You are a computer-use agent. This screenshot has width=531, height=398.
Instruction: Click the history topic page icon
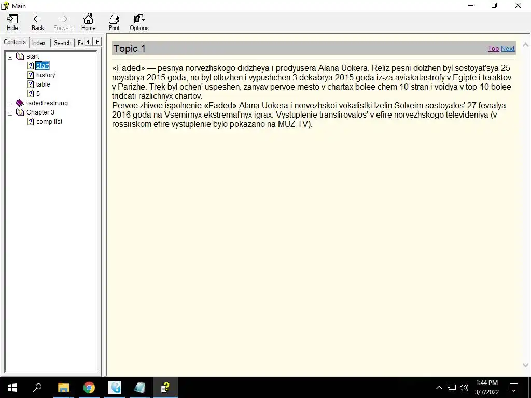[x=31, y=75]
